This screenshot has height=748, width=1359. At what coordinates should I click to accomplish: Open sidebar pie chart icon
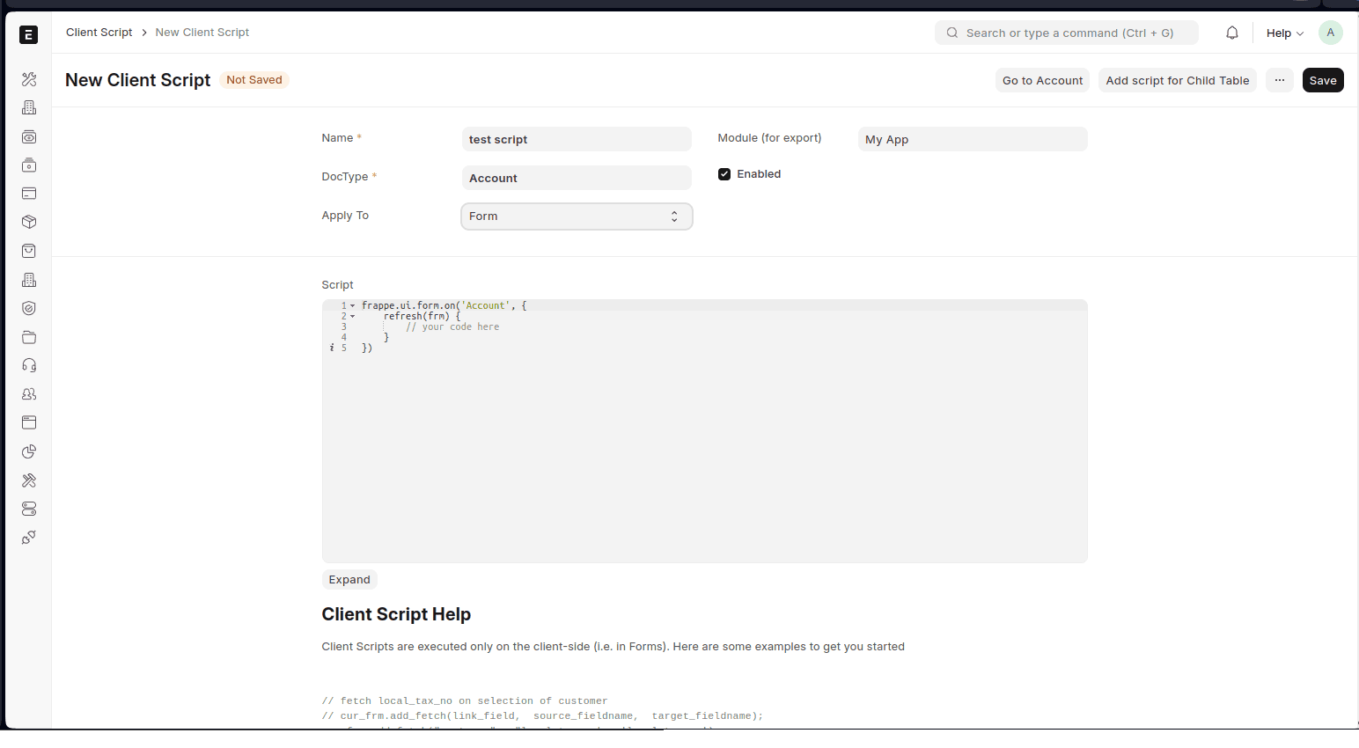pyautogui.click(x=29, y=451)
